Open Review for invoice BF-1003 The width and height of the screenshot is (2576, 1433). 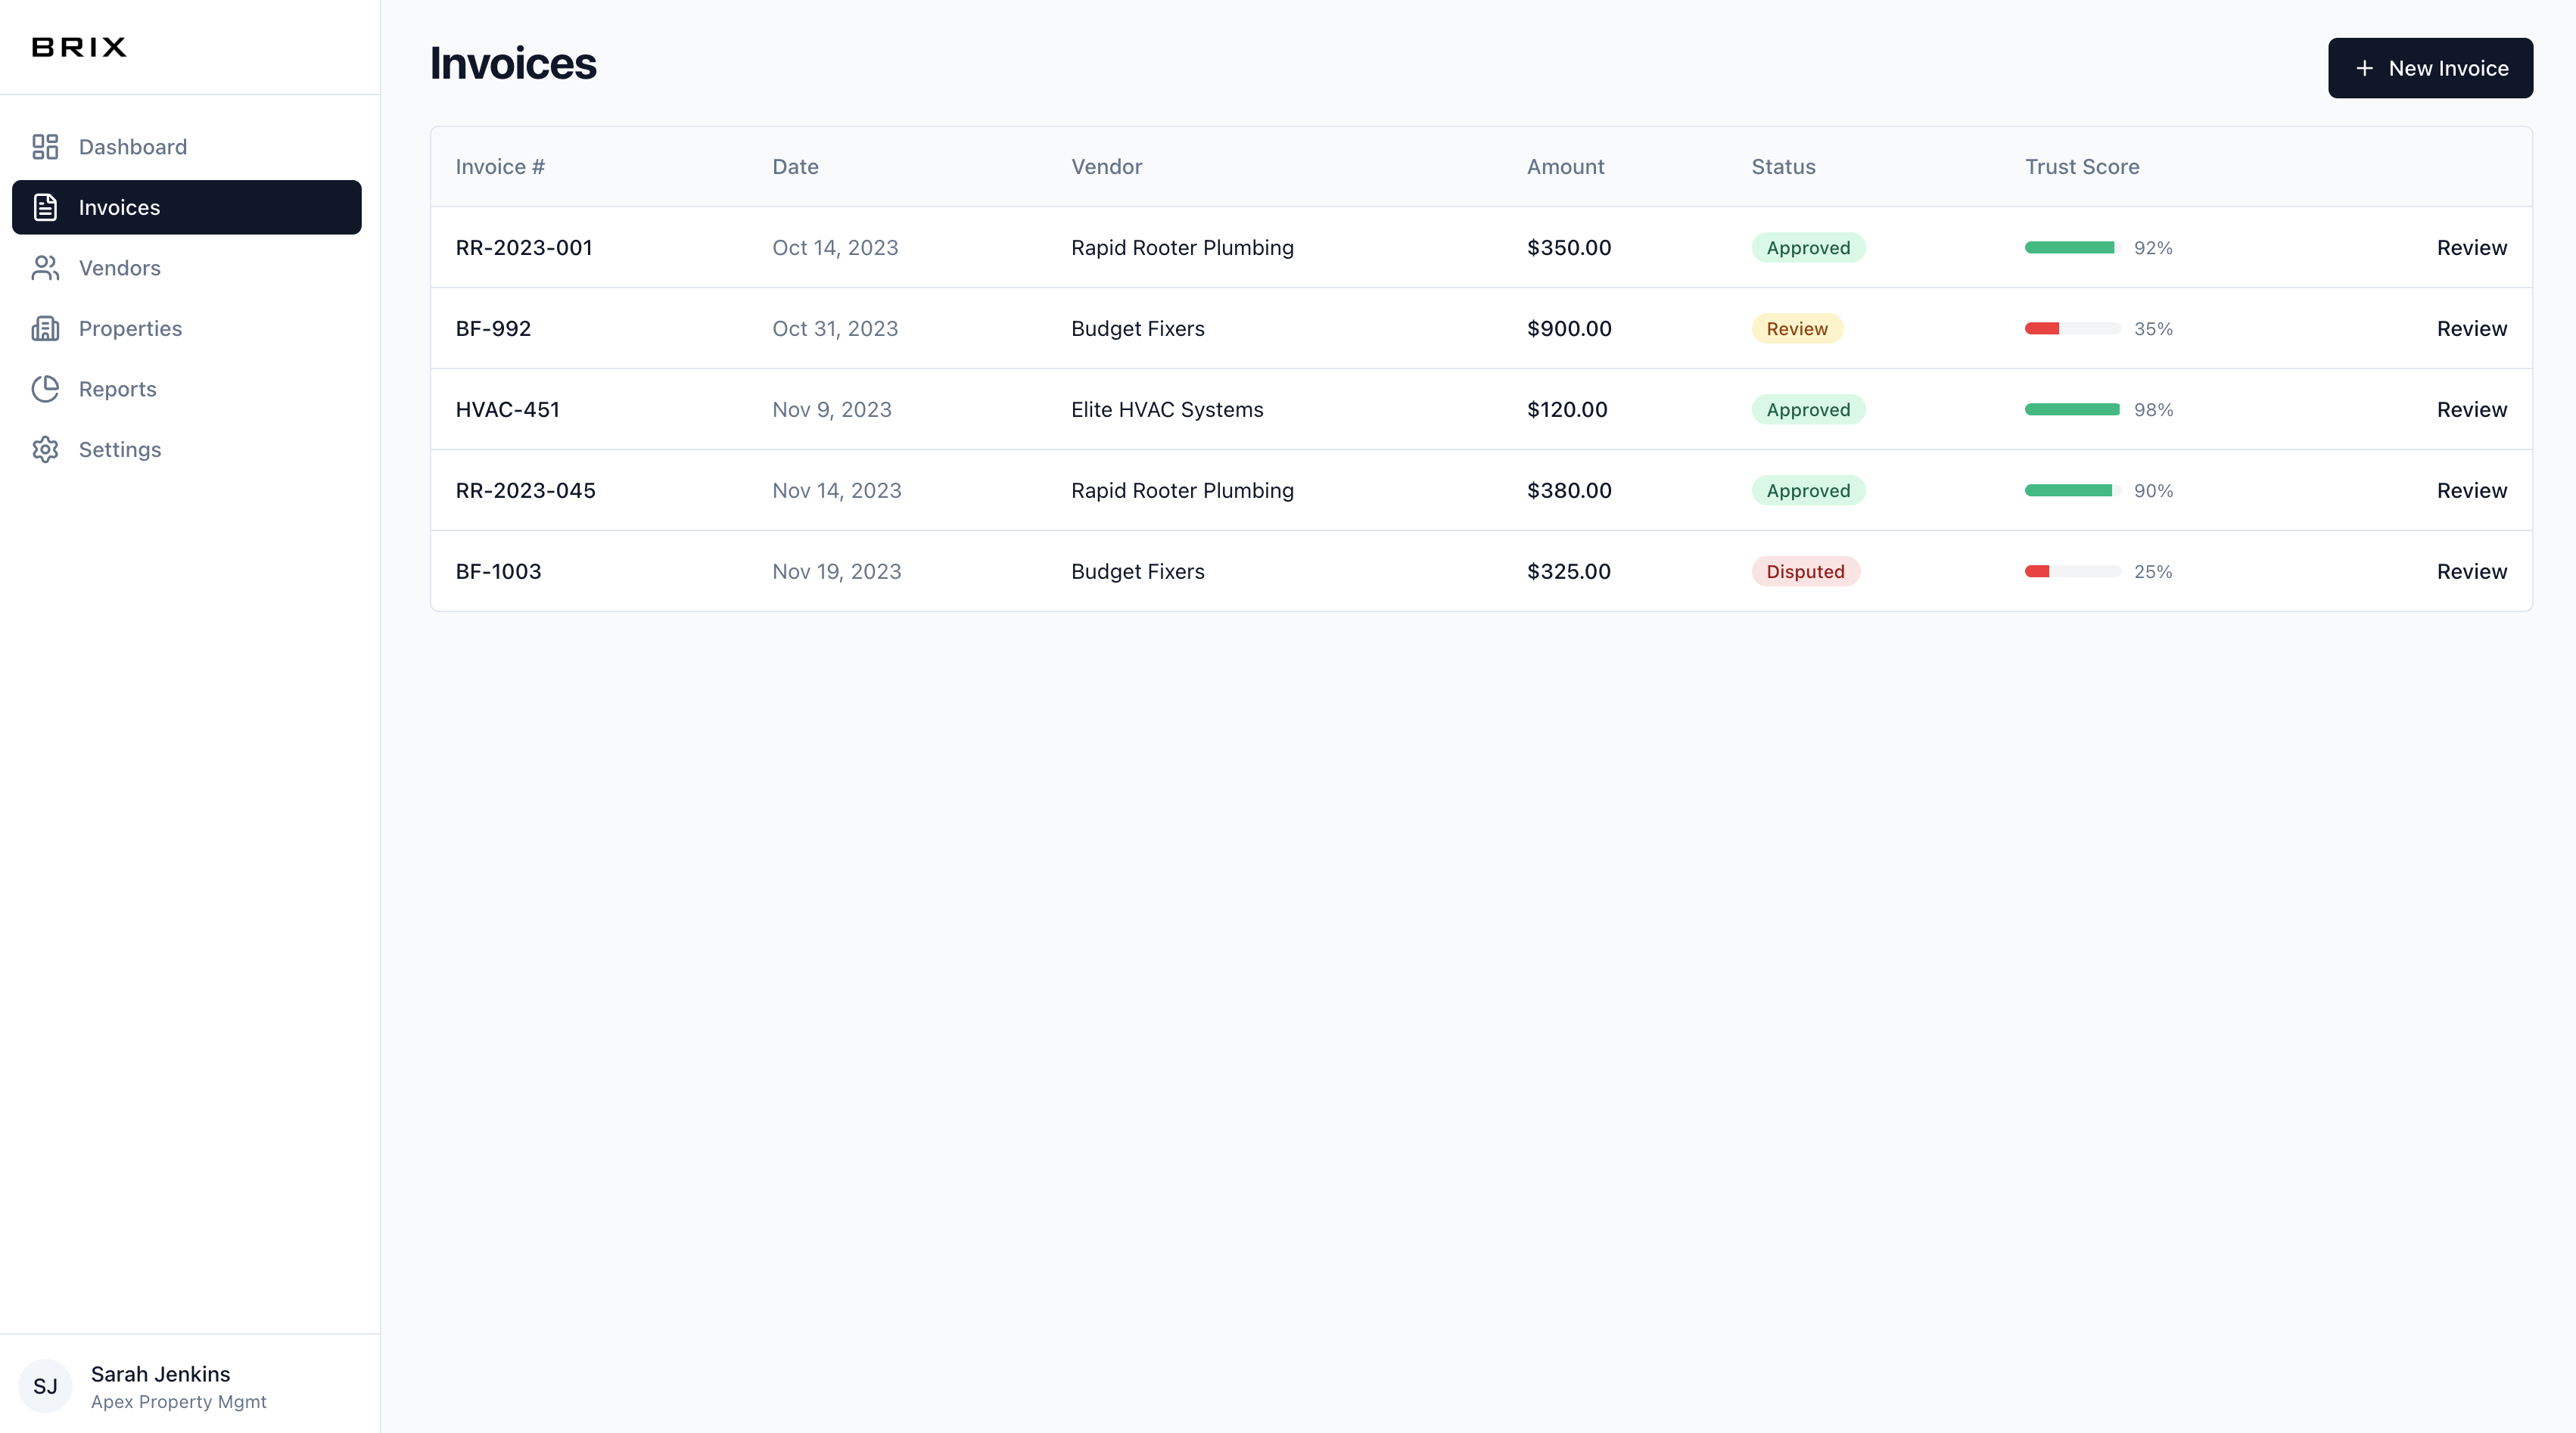pyautogui.click(x=2471, y=571)
